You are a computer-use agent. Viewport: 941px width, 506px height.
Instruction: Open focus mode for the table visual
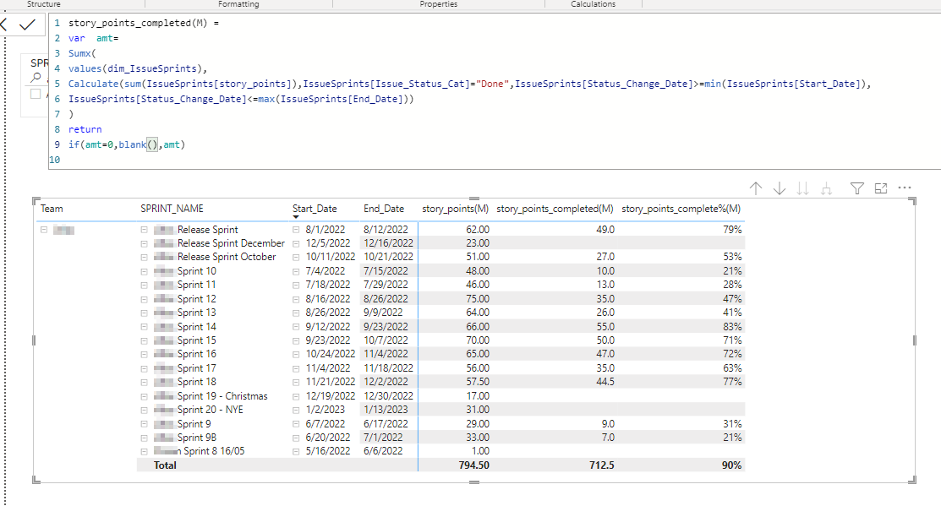(880, 189)
